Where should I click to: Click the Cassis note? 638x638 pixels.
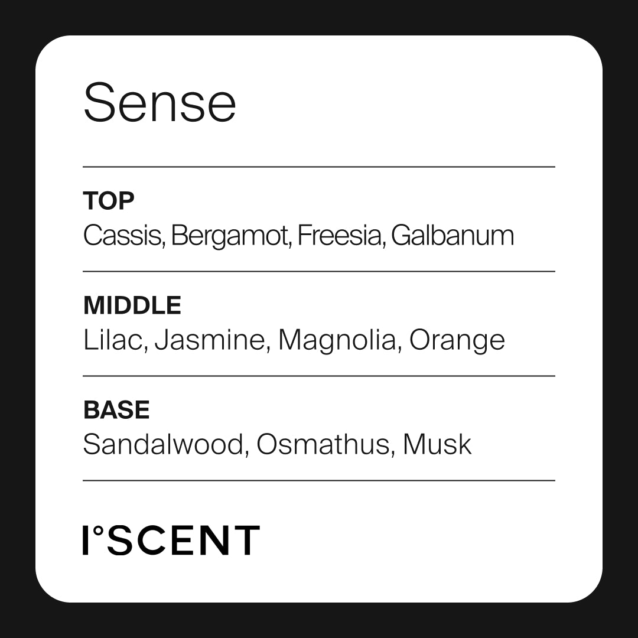click(123, 236)
